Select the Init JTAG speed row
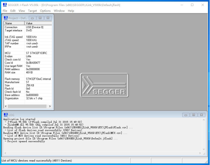Screen dimensions: 210x165 tap(28, 37)
